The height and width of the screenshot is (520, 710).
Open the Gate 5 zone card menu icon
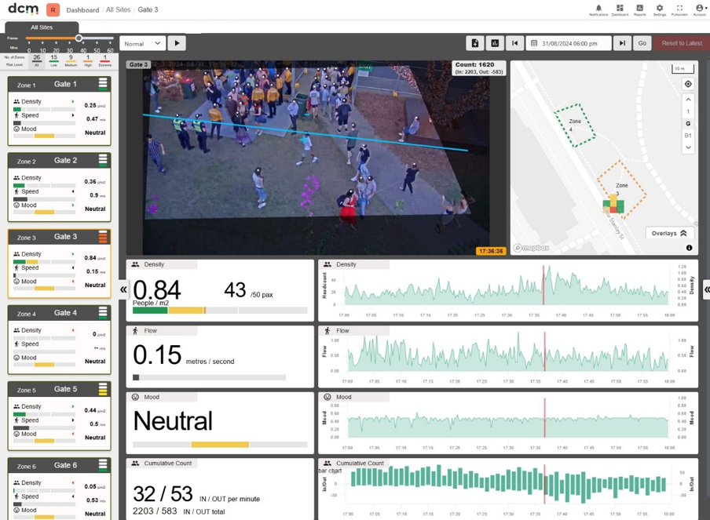103,389
